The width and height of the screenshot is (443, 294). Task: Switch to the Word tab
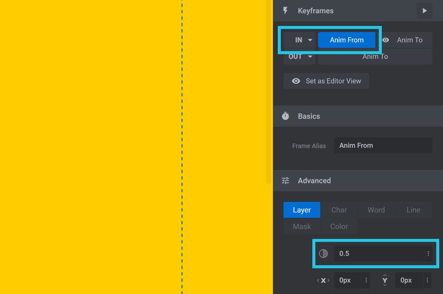(x=376, y=210)
